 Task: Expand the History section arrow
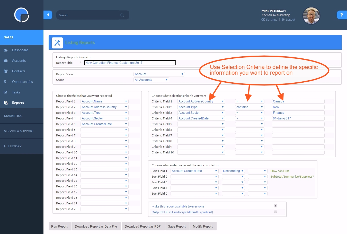click(x=5, y=146)
